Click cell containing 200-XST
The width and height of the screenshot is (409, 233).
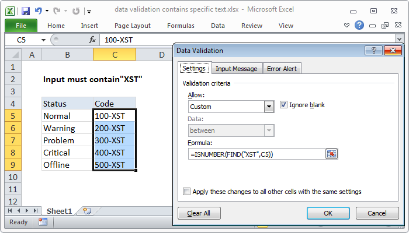pyautogui.click(x=115, y=128)
